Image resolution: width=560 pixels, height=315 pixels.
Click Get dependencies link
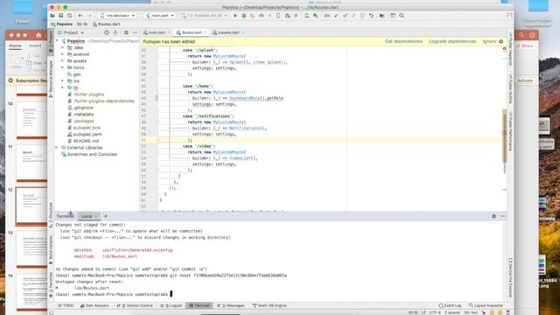click(x=403, y=41)
